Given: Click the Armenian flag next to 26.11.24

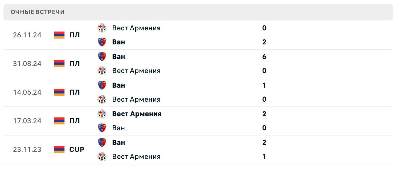Looking at the screenshot, I should coord(59,35).
